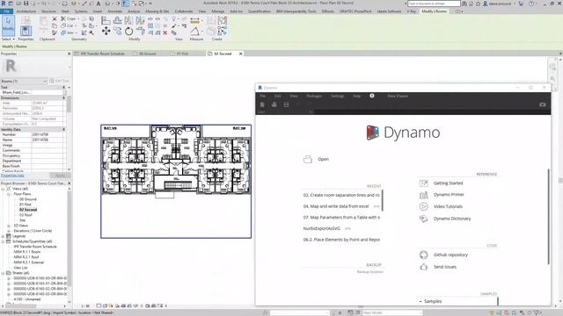Viewport: 563px width, 316px height.
Task: Close the 02 Second view tab
Action: tap(240, 54)
